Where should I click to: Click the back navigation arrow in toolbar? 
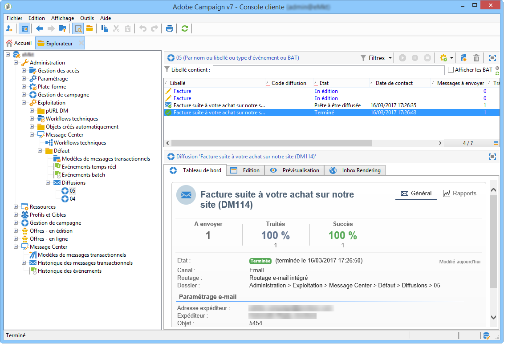(40, 29)
